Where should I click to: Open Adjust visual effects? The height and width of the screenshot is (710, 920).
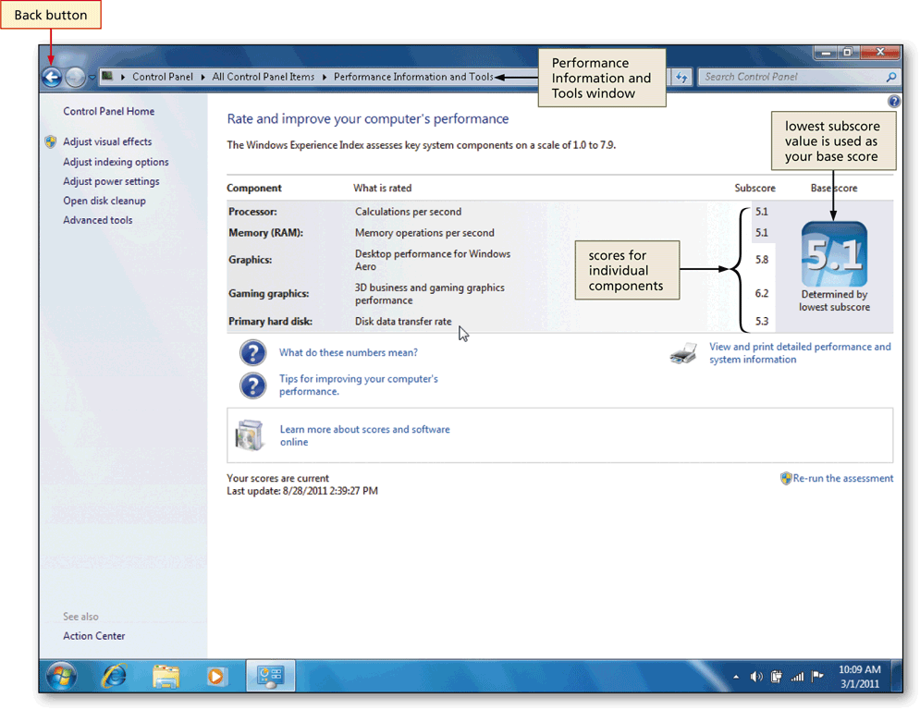(x=107, y=141)
